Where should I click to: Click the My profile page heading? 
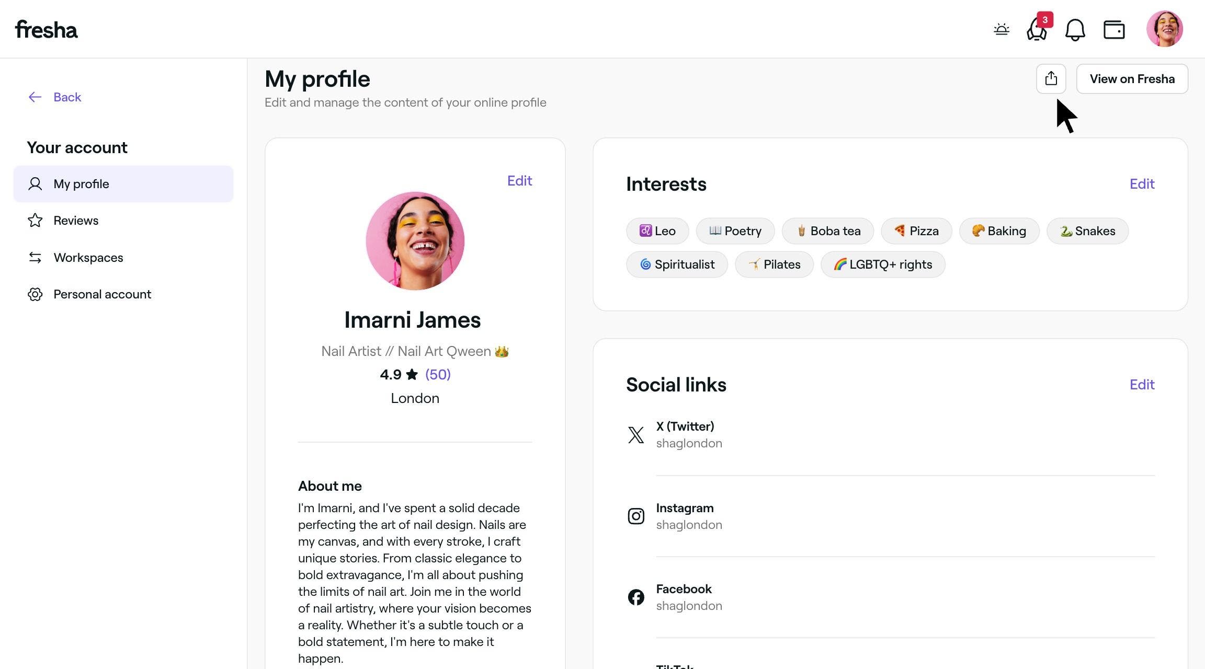(x=317, y=79)
